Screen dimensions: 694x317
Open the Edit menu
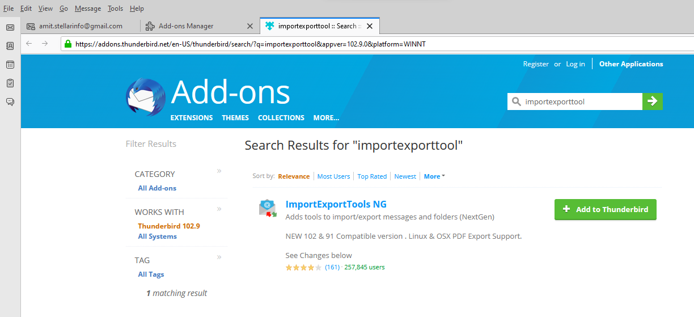click(26, 9)
